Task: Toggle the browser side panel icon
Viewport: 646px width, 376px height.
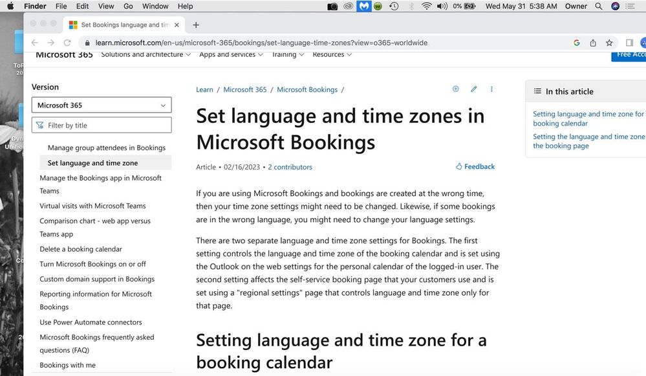Action: pyautogui.click(x=629, y=43)
